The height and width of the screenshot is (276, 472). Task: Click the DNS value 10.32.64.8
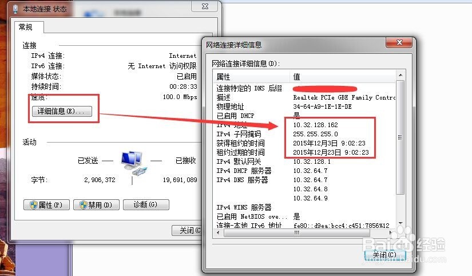pos(310,189)
